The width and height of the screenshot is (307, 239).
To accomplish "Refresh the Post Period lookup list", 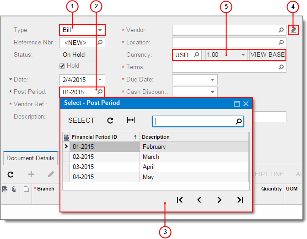I will 110,120.
